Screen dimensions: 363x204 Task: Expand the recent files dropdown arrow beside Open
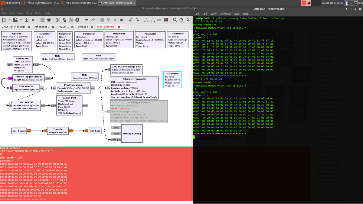tap(21, 20)
